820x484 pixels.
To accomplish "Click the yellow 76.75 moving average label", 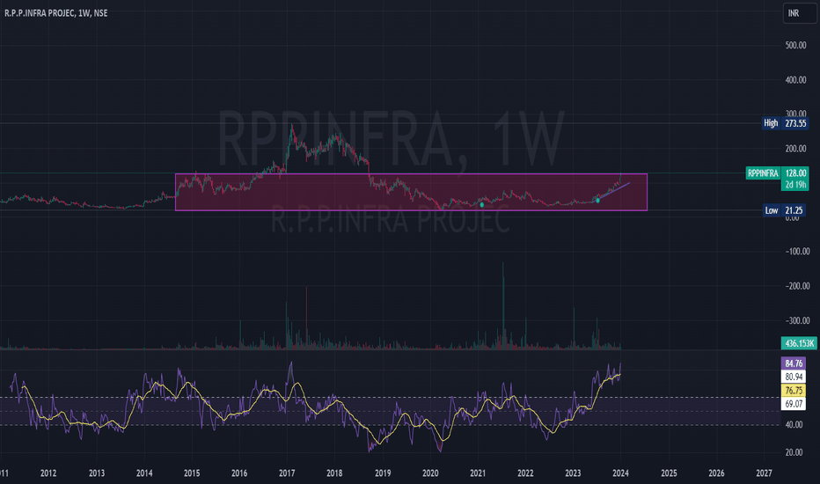I will [794, 391].
